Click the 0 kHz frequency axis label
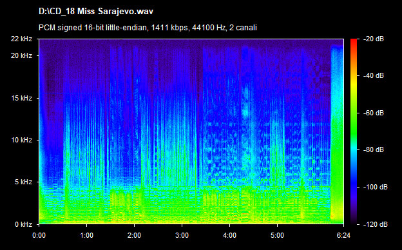This screenshot has width=402, height=250. tap(23, 224)
